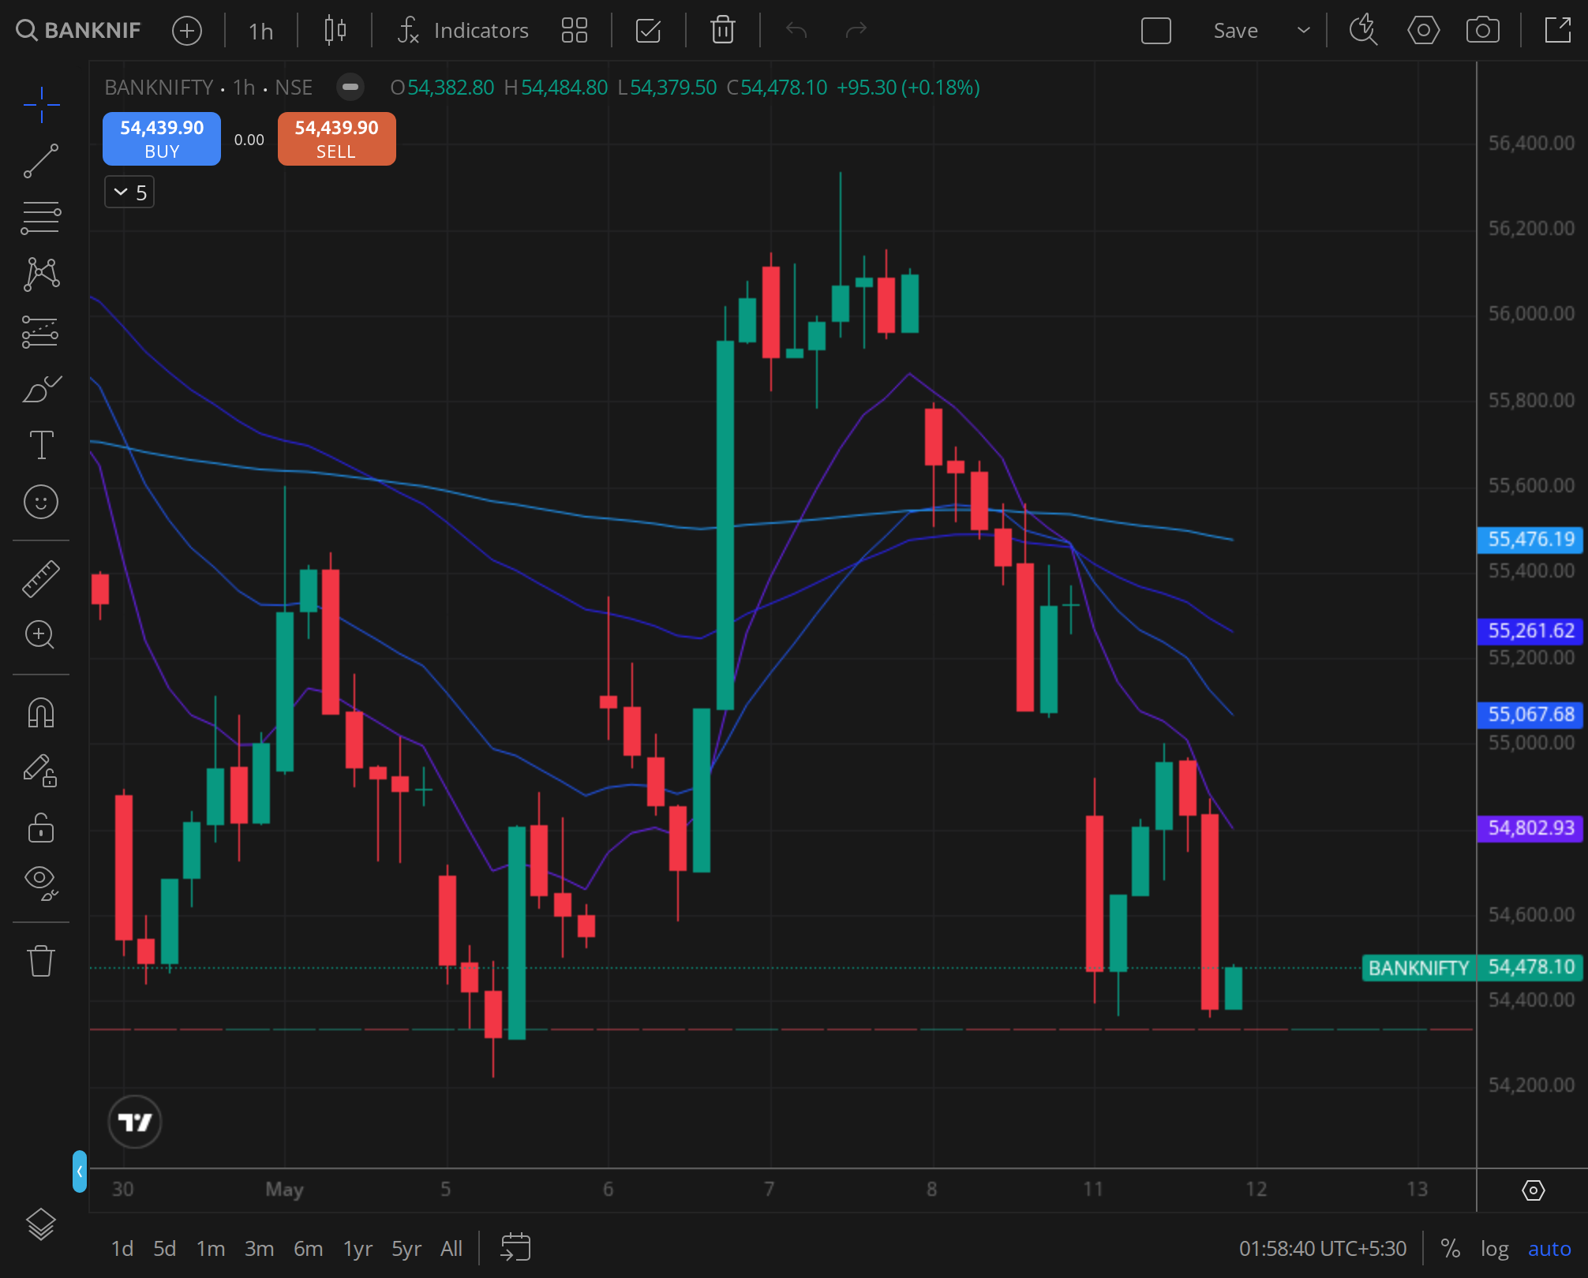Click the redo arrow
This screenshot has height=1278, width=1588.
pos(856,31)
